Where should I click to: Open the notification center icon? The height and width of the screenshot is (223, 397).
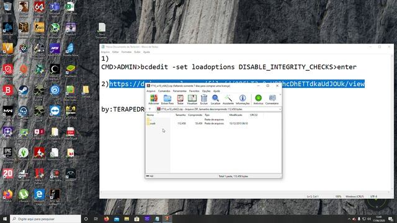(x=390, y=219)
